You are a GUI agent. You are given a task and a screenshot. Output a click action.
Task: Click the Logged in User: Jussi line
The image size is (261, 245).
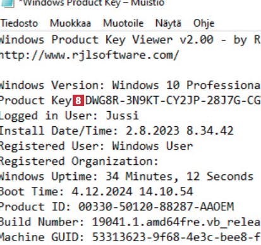[x=70, y=116]
